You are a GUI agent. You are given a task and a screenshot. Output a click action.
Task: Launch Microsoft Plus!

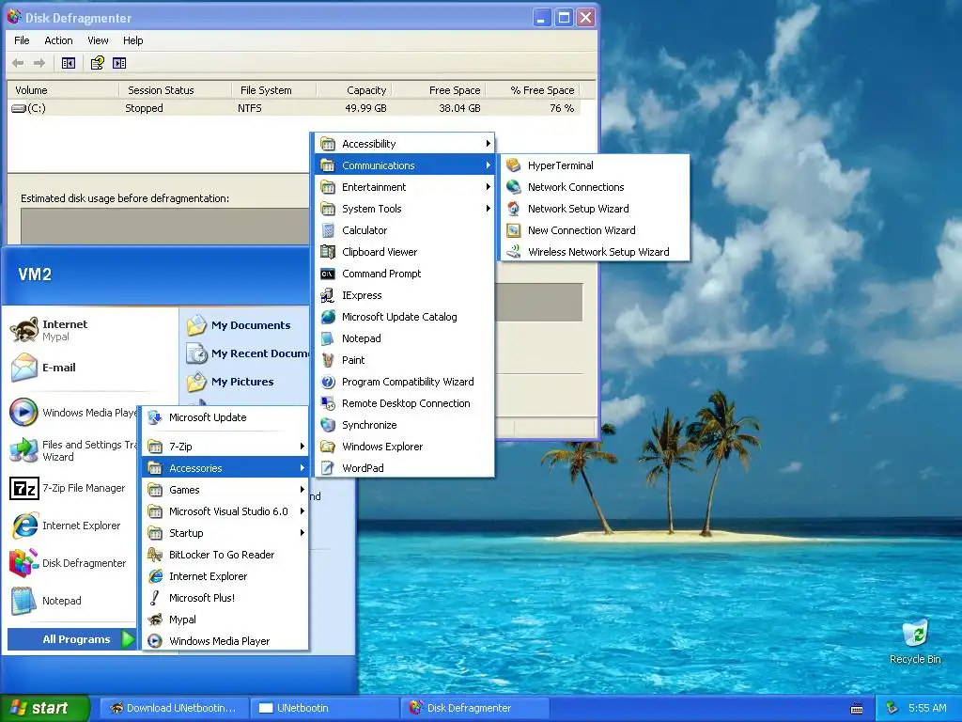[225, 598]
